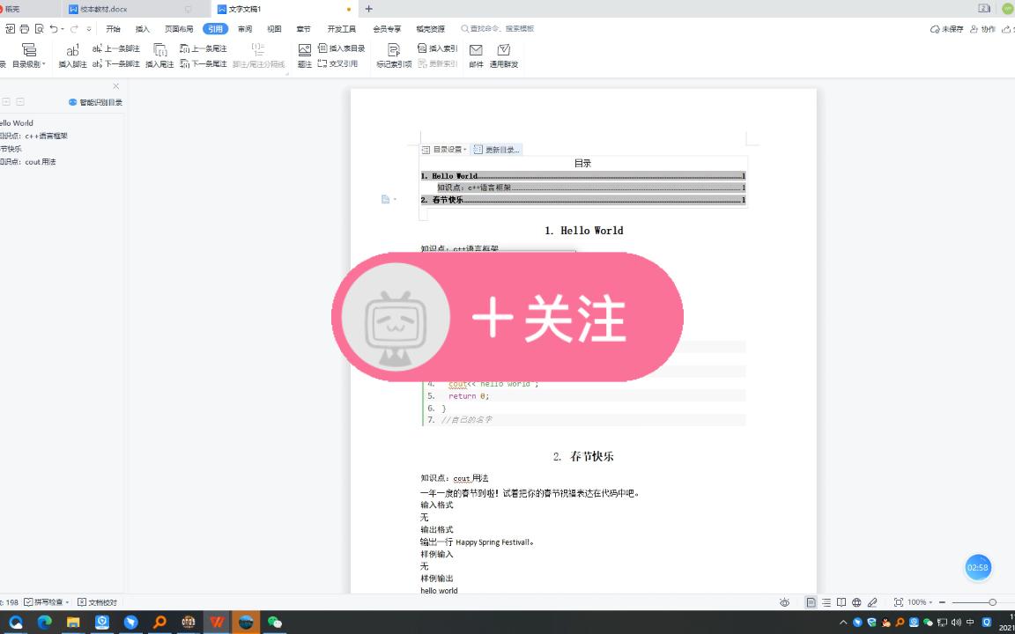Image resolution: width=1015 pixels, height=634 pixels.
Task: Enable eye protection mode in status bar
Action: pos(784,601)
